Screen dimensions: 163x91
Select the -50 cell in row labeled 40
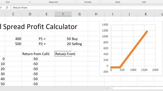pos(30,79)
